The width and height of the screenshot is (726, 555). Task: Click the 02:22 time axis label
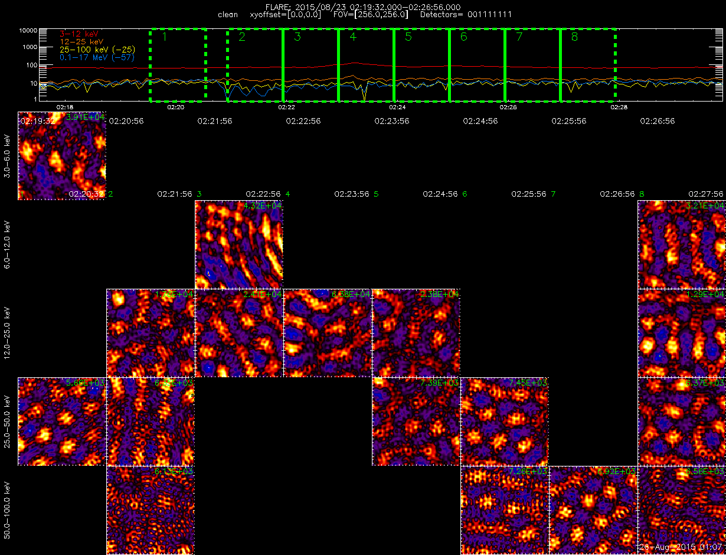coord(286,107)
